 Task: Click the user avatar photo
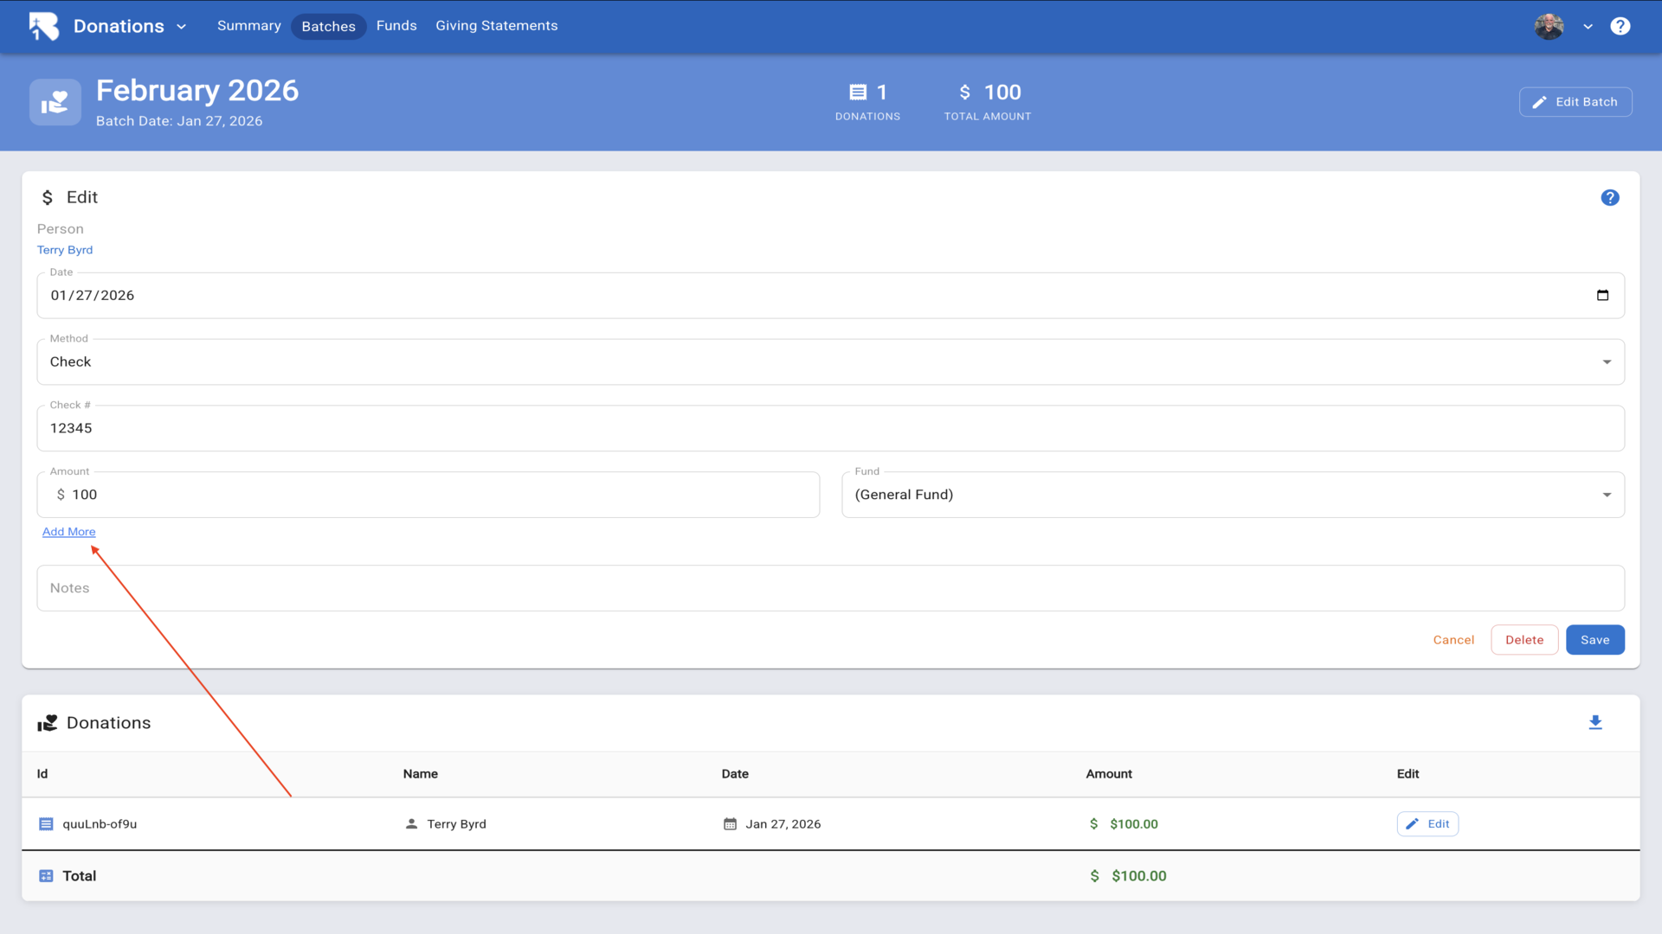[x=1549, y=26]
